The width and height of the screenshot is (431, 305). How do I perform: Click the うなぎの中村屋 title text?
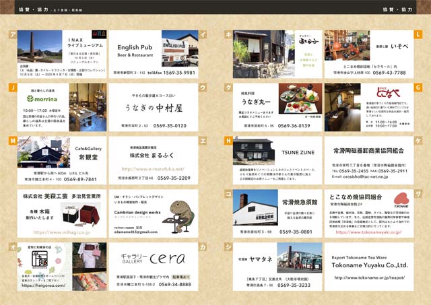pyautogui.click(x=154, y=108)
